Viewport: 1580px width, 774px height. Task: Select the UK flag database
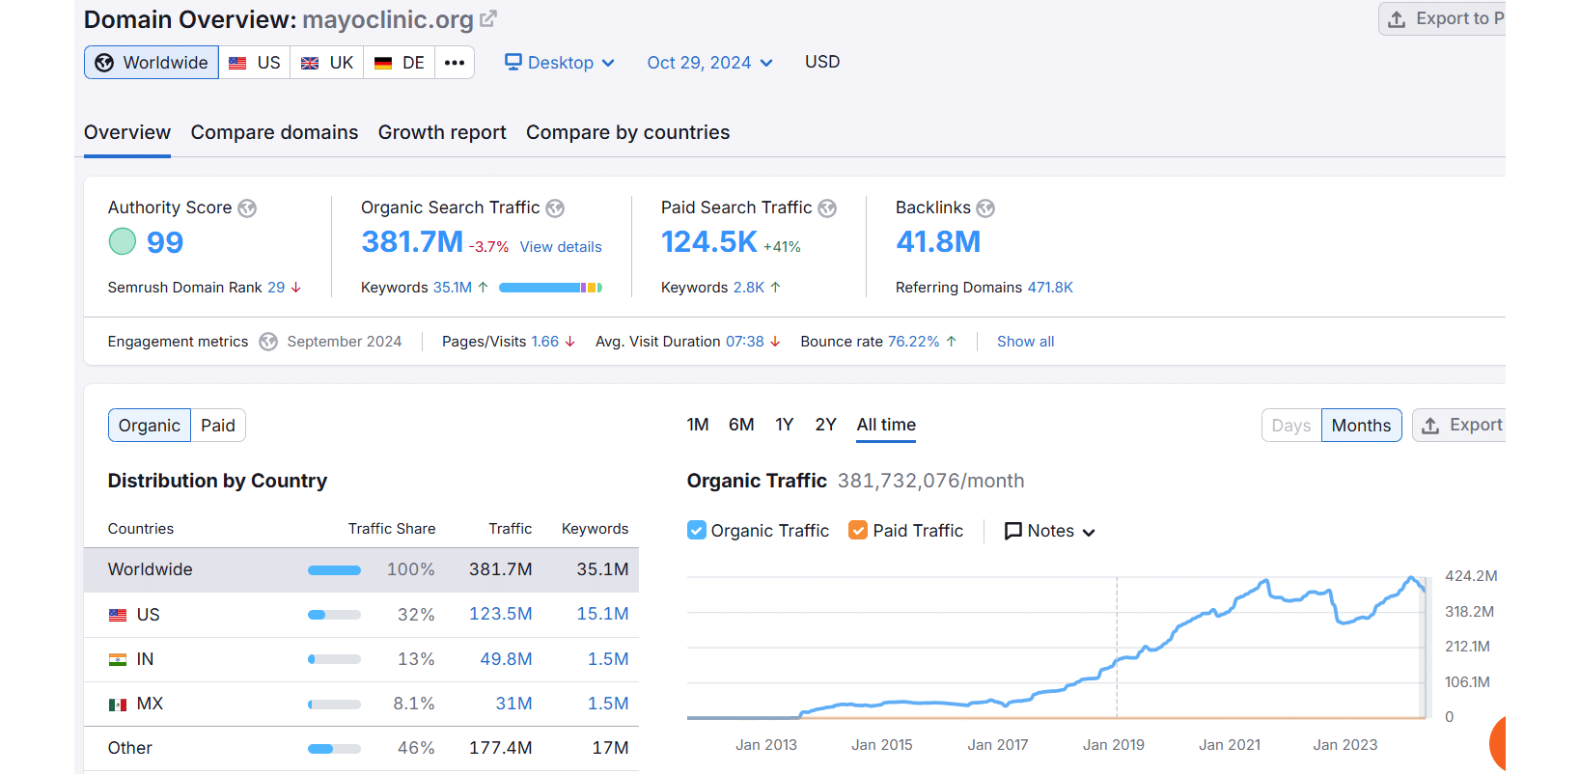point(327,63)
